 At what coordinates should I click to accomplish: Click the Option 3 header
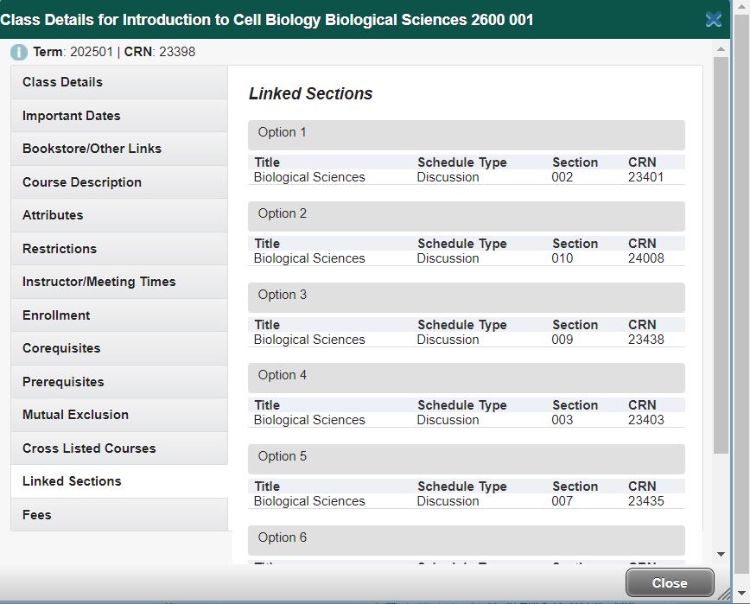pyautogui.click(x=467, y=297)
